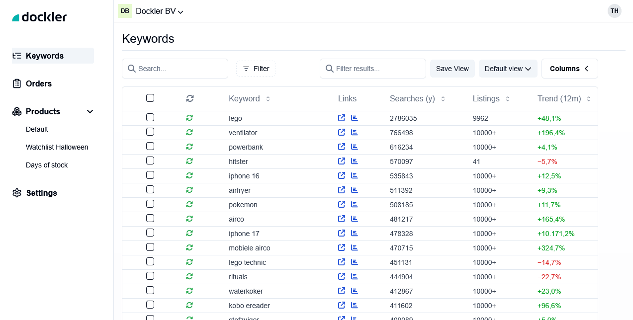633x320 pixels.
Task: Open the Default view dropdown
Action: click(508, 69)
